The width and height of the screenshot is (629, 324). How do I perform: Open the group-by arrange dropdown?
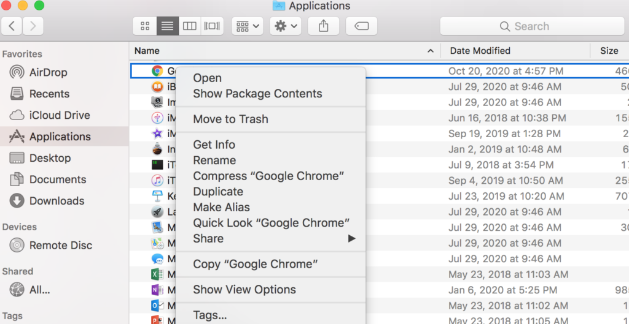click(248, 26)
